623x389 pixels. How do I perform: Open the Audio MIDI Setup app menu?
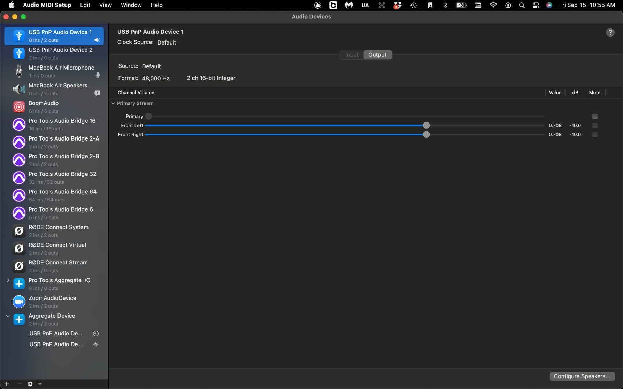pos(47,5)
